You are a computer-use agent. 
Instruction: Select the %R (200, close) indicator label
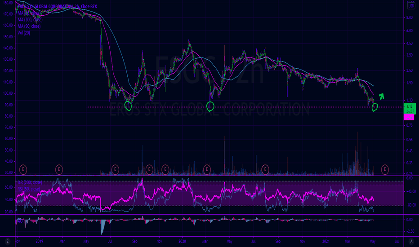[30, 182]
